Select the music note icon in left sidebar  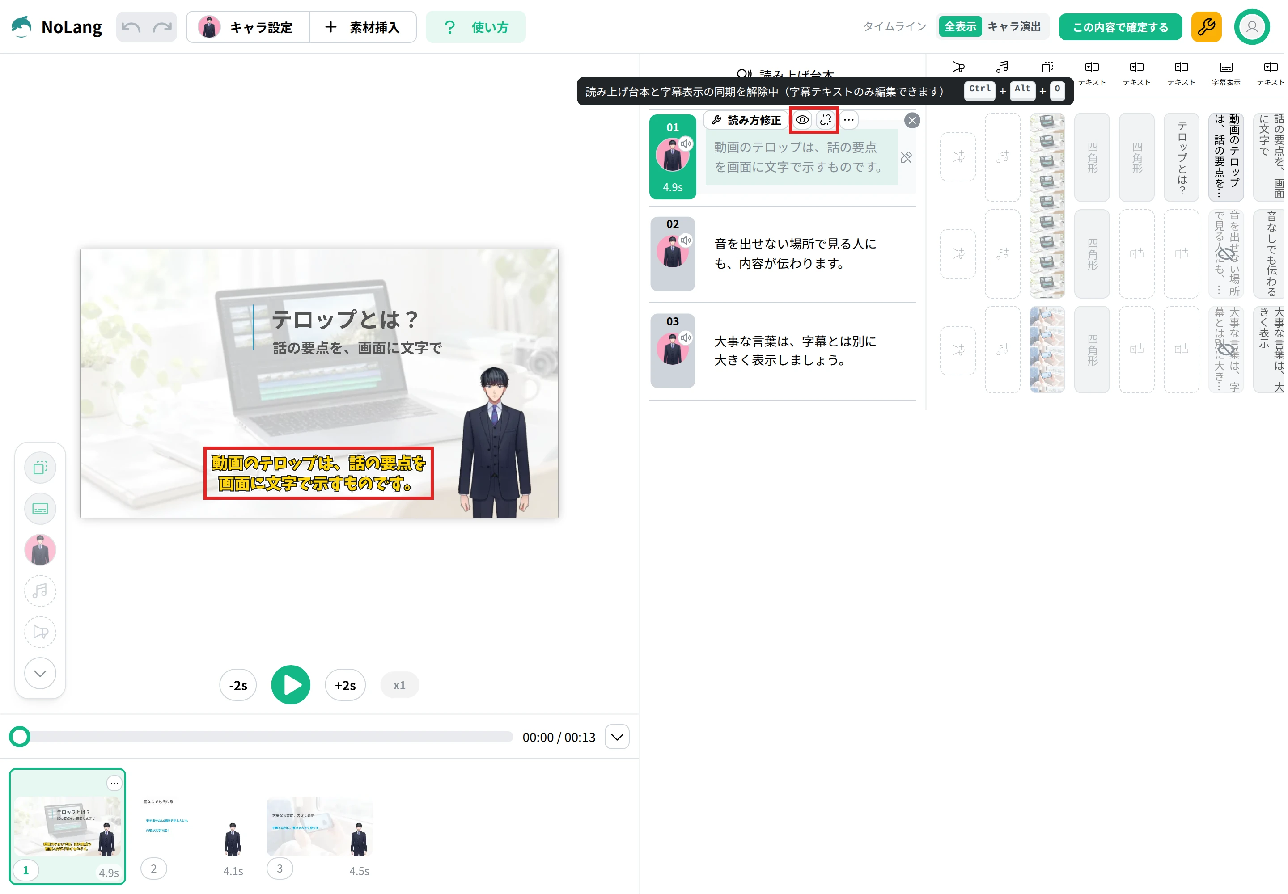pos(40,591)
